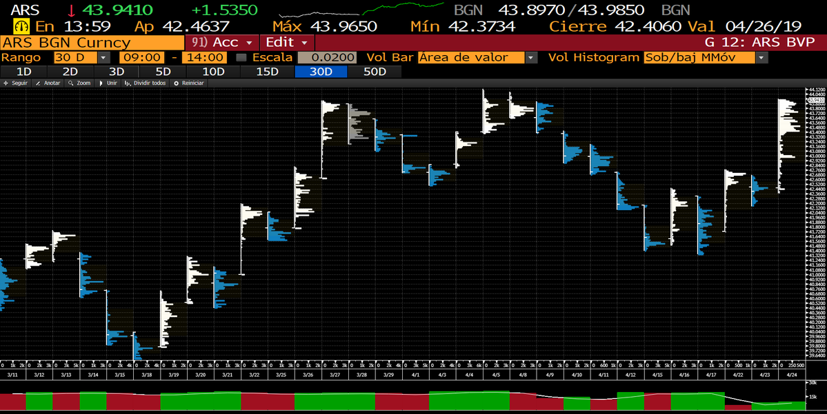
Task: Click the Máx 43.9650 value
Action: (343, 26)
